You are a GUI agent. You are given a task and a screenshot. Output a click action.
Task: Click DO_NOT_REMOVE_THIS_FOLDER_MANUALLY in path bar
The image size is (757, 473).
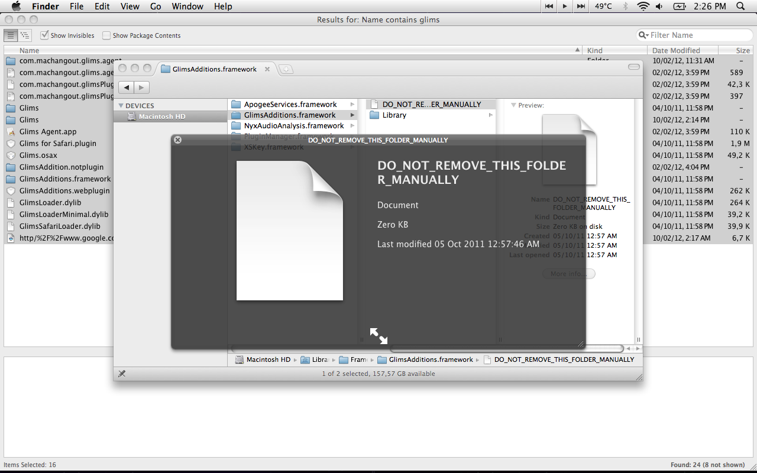point(559,359)
